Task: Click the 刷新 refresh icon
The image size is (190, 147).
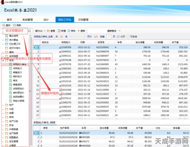Action: [x=15, y=25]
